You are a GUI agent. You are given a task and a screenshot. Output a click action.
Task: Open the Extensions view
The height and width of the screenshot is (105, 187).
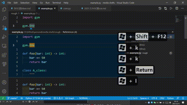click(x=4, y=55)
